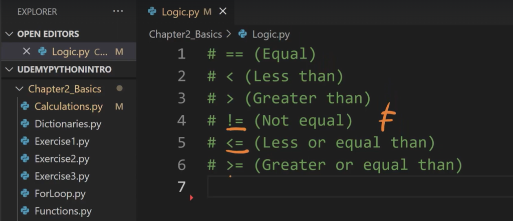Screen dimensions: 513x221
Task: Collapse the Open Editors section
Action: click(x=9, y=34)
